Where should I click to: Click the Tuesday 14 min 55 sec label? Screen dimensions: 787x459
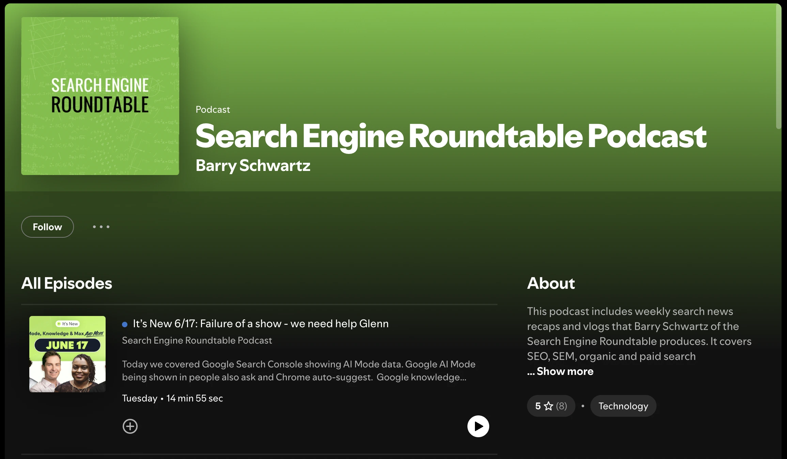coord(172,398)
